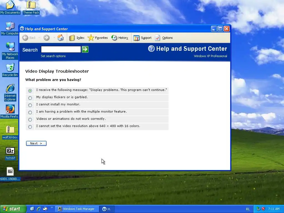Image resolution: width=284 pixels, height=213 pixels.
Task: Click the RL language indicator
Action: coord(248,209)
